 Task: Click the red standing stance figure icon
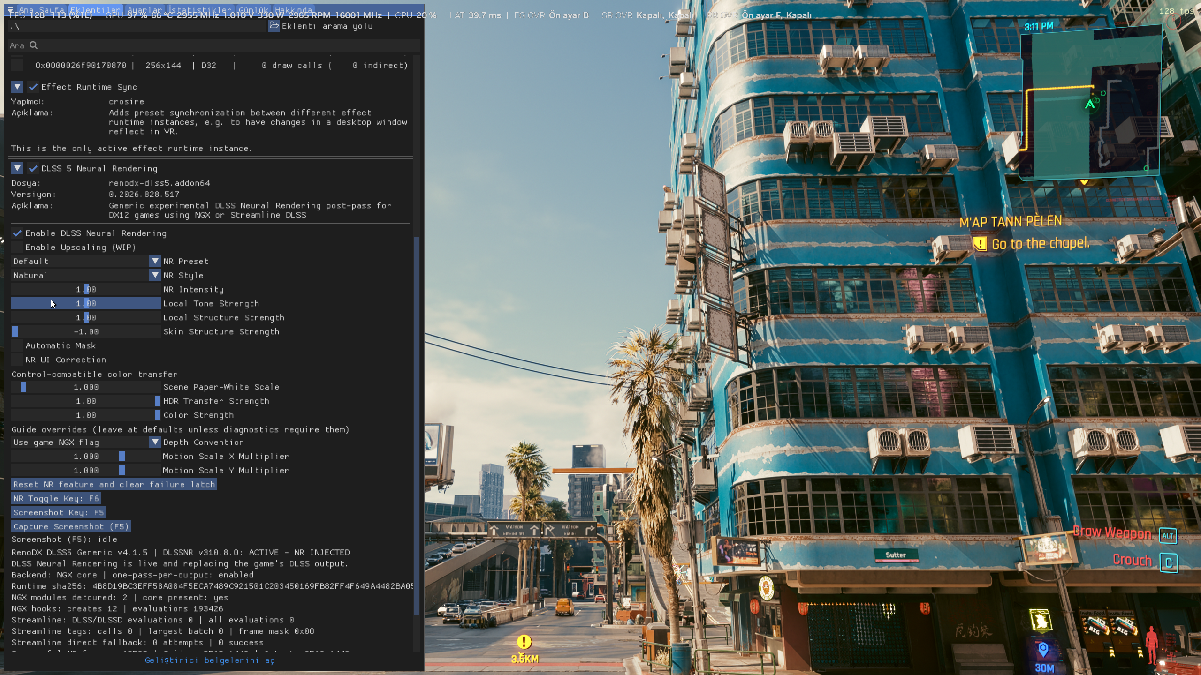coord(1152,645)
